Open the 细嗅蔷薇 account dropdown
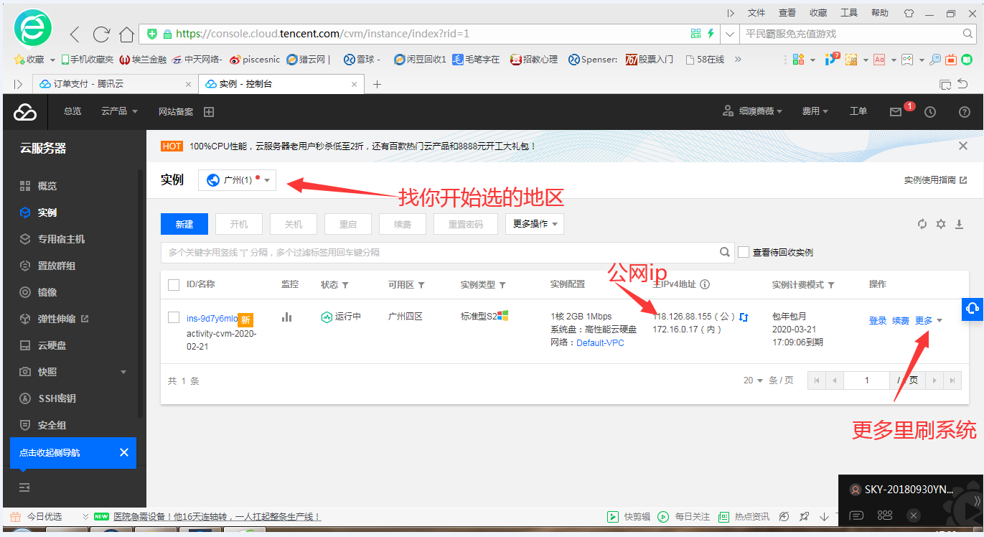 752,112
